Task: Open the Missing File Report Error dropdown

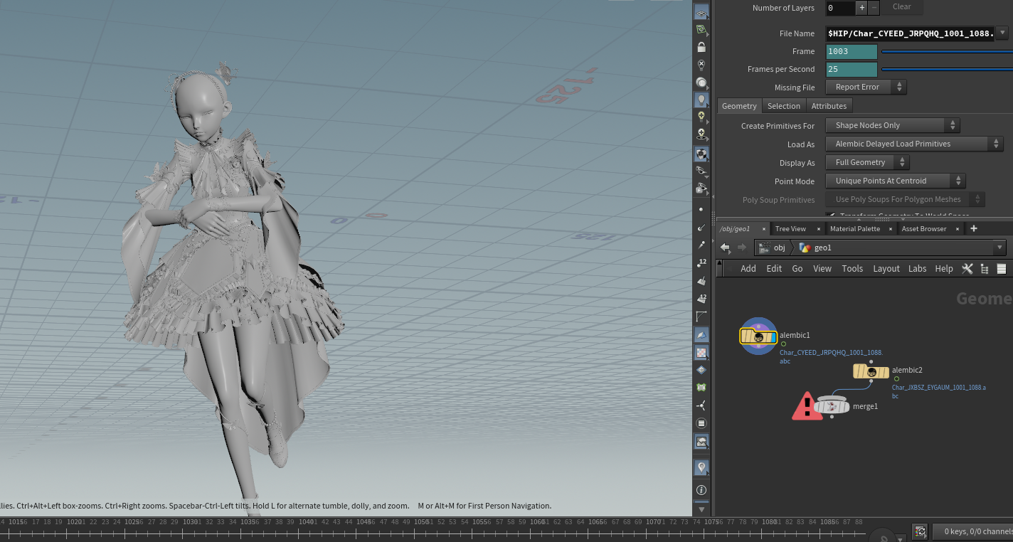Action: tap(866, 87)
